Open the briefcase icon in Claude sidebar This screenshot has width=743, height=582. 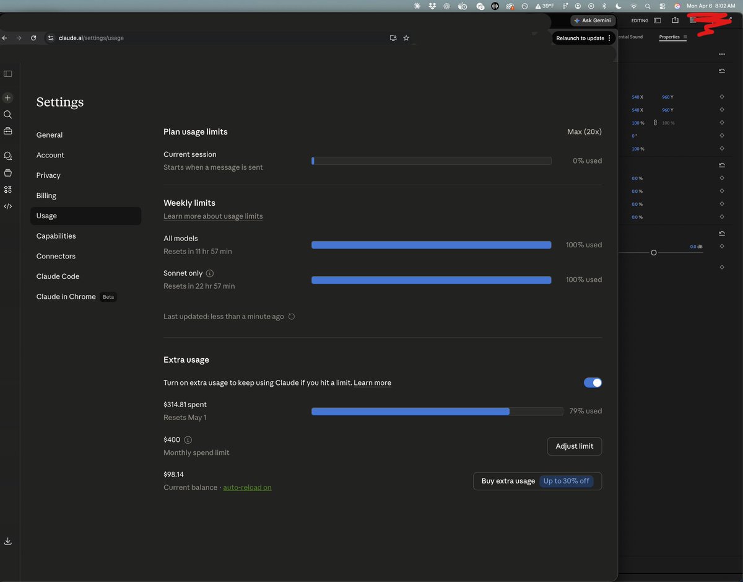7,131
